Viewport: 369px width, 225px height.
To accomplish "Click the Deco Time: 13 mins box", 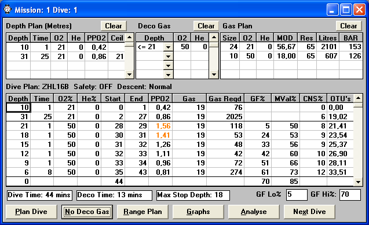I will [x=114, y=195].
